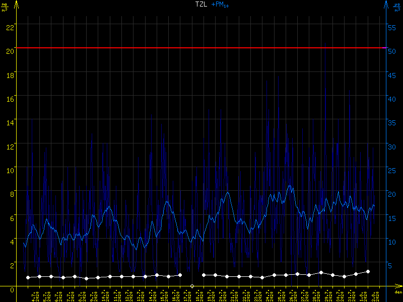Select the last white data point on the right
Image resolution: width=403 pixels, height=302 pixels.
[368, 271]
